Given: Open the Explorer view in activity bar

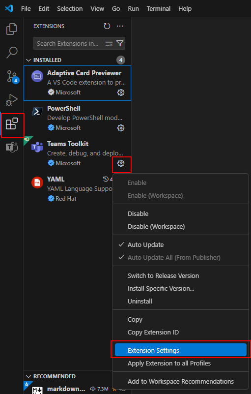Looking at the screenshot, I should coord(12,29).
